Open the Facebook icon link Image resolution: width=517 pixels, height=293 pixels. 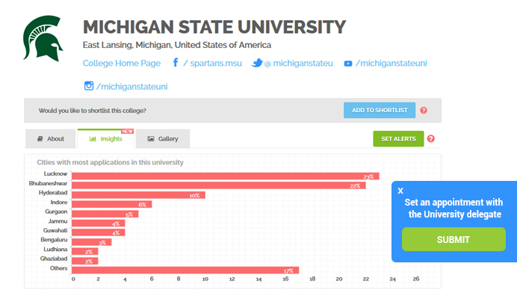[176, 62]
